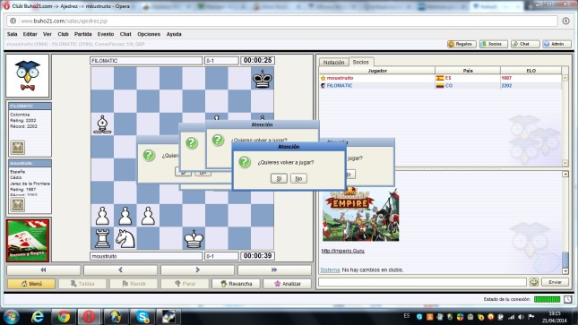Click the emoticon smiley icon beside chat input
Screen dimensions: 578x325
(534, 282)
